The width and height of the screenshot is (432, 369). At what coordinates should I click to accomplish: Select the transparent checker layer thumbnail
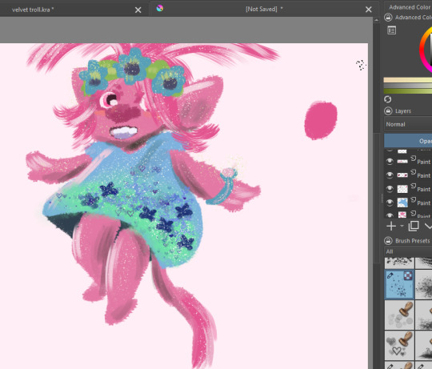(402, 189)
